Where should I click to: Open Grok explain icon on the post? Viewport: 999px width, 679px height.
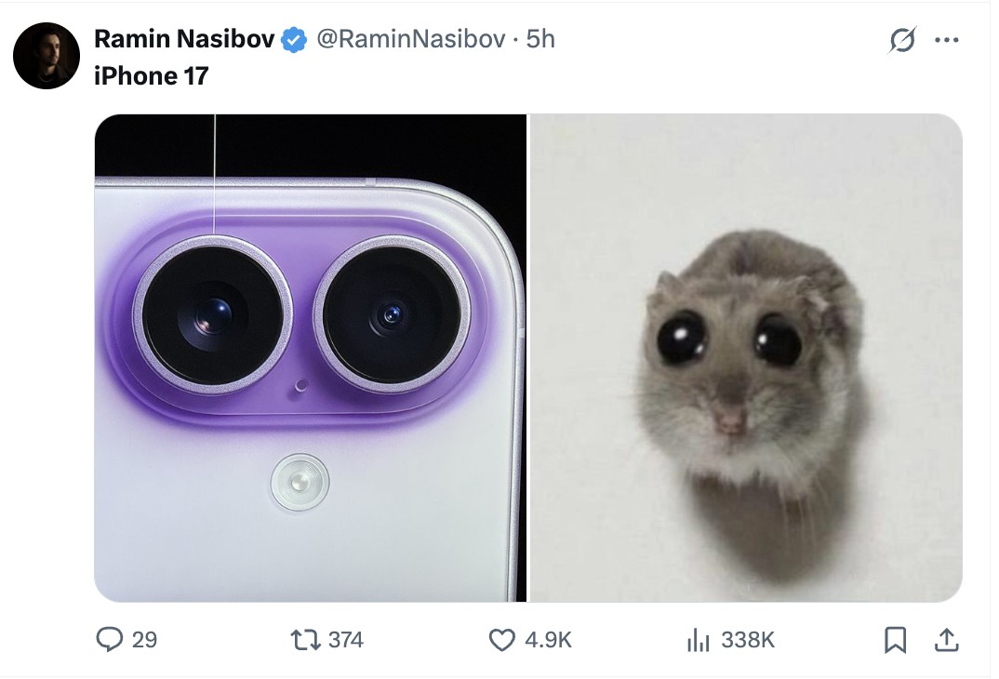(901, 40)
